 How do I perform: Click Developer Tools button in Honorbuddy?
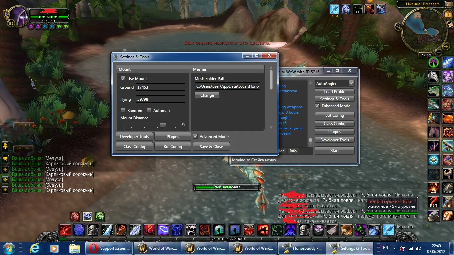(335, 140)
